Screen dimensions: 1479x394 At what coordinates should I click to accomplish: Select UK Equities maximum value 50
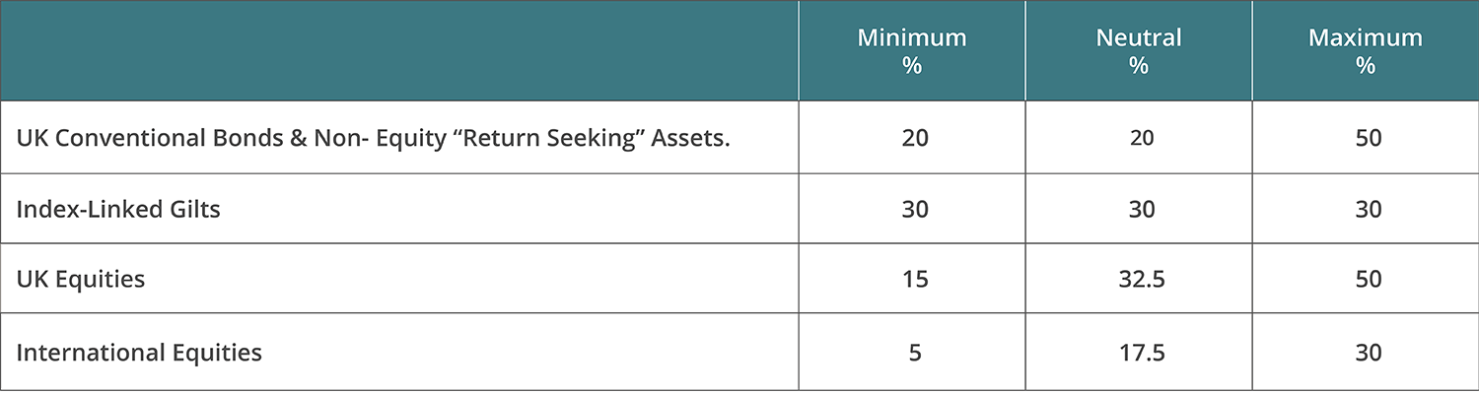(x=1368, y=279)
